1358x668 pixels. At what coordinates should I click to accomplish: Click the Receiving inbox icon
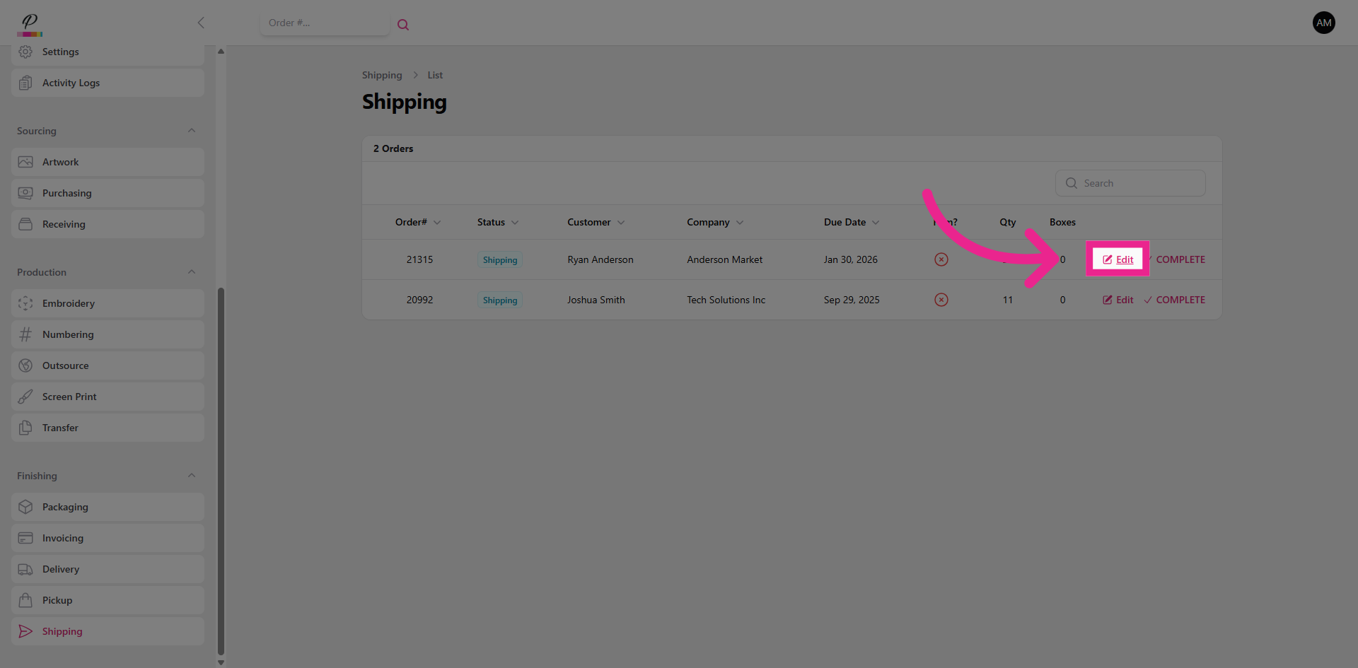pos(25,223)
